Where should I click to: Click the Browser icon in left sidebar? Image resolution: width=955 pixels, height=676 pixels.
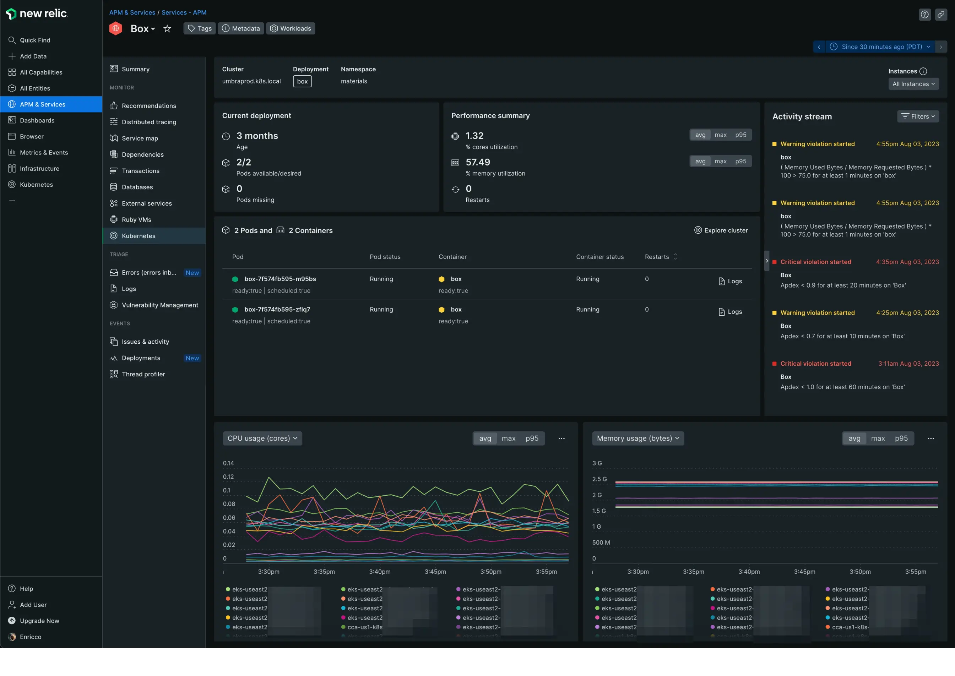tap(12, 137)
